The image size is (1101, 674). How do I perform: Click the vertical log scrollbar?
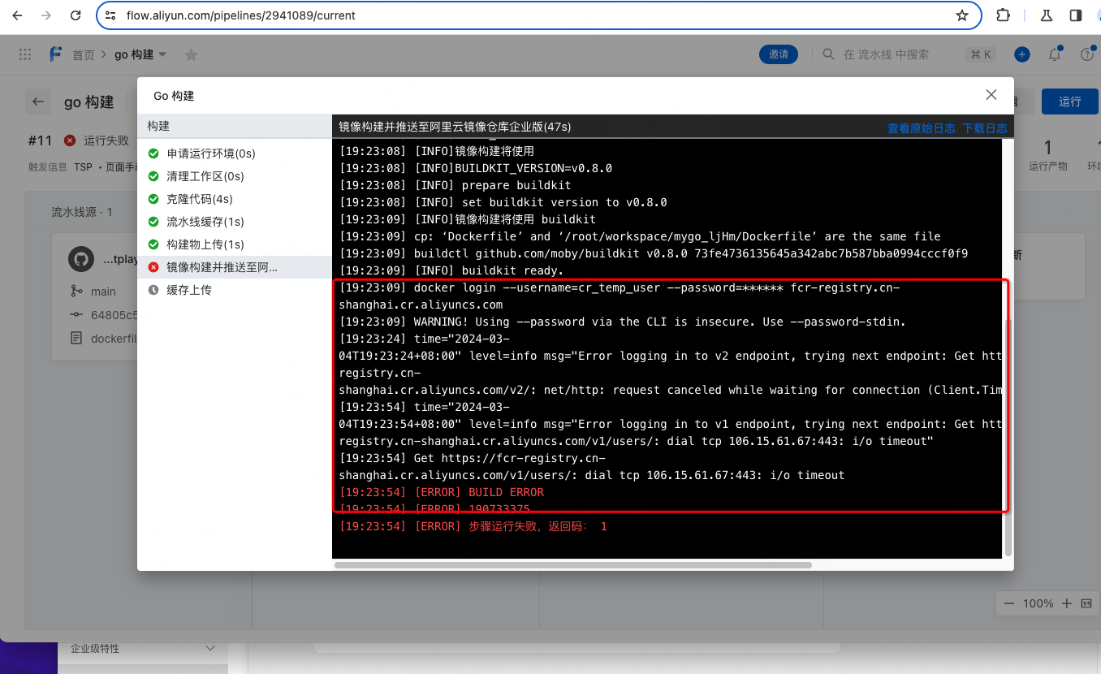pyautogui.click(x=1008, y=436)
